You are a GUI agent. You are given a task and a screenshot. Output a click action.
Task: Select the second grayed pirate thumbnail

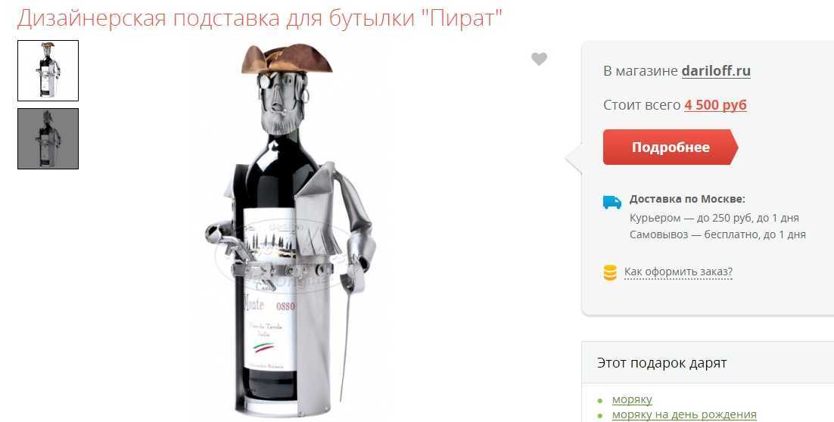(x=48, y=138)
